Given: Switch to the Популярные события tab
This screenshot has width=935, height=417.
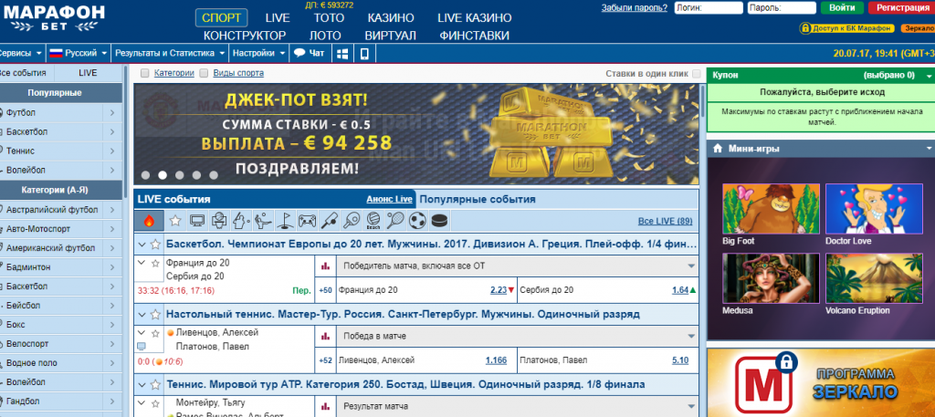Looking at the screenshot, I should tap(478, 199).
